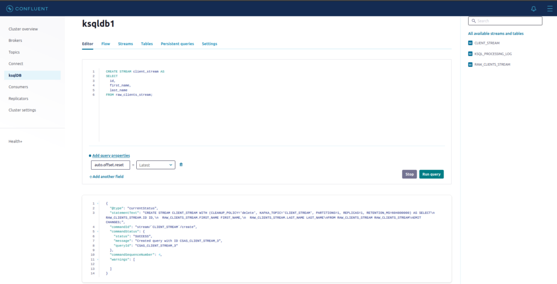The height and width of the screenshot is (284, 557).
Task: Switch to the Flow tab
Action: pyautogui.click(x=106, y=44)
